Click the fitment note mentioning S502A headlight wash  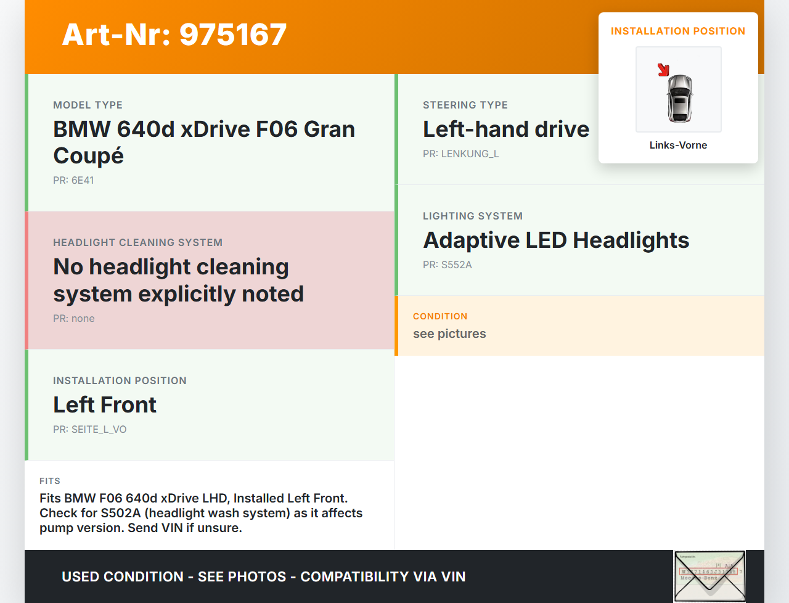(201, 513)
